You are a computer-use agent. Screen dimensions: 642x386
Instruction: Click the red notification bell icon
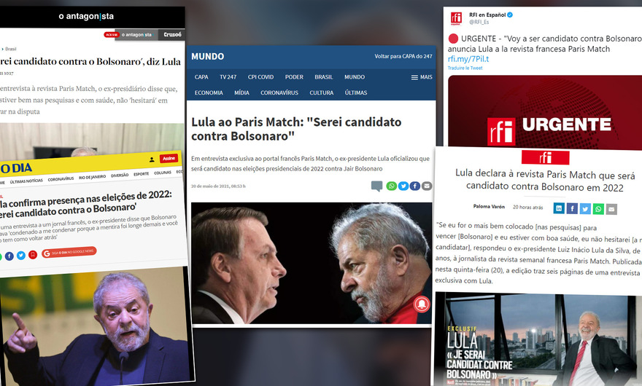[x=422, y=304]
